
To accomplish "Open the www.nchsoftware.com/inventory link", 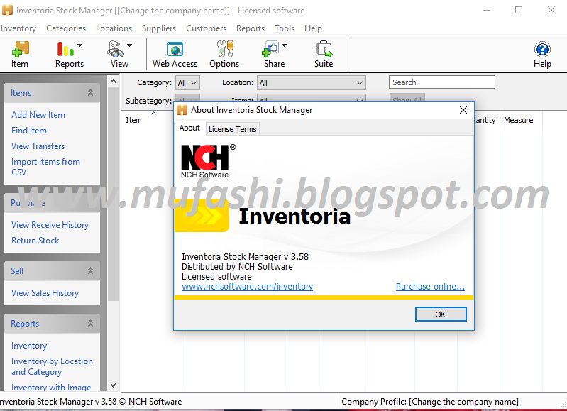I will click(247, 287).
